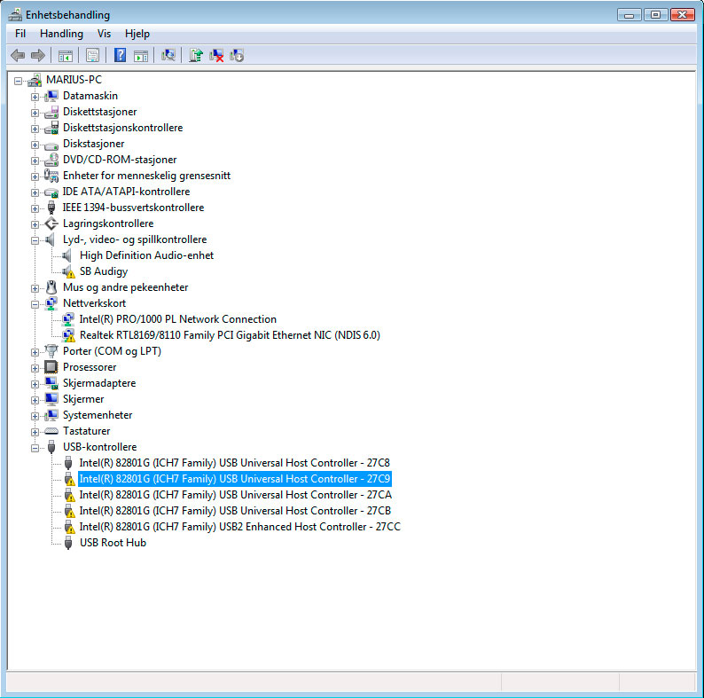Click the 27C8 USB controller icon
704x698 pixels.
pyautogui.click(x=68, y=463)
